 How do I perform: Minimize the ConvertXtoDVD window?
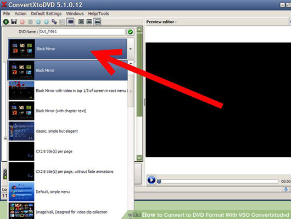(x=282, y=5)
